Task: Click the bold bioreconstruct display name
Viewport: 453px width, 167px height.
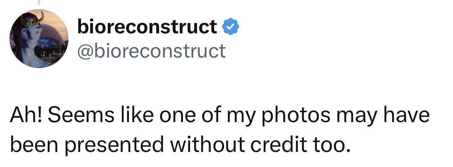Action: [147, 27]
